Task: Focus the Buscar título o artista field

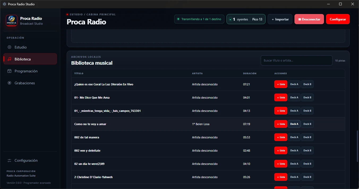Action: (x=296, y=60)
